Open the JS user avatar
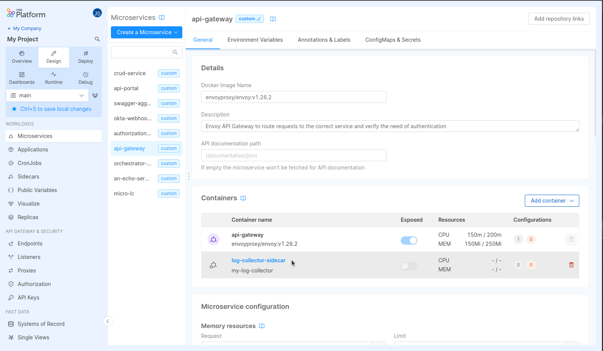The image size is (603, 351). 97,13
